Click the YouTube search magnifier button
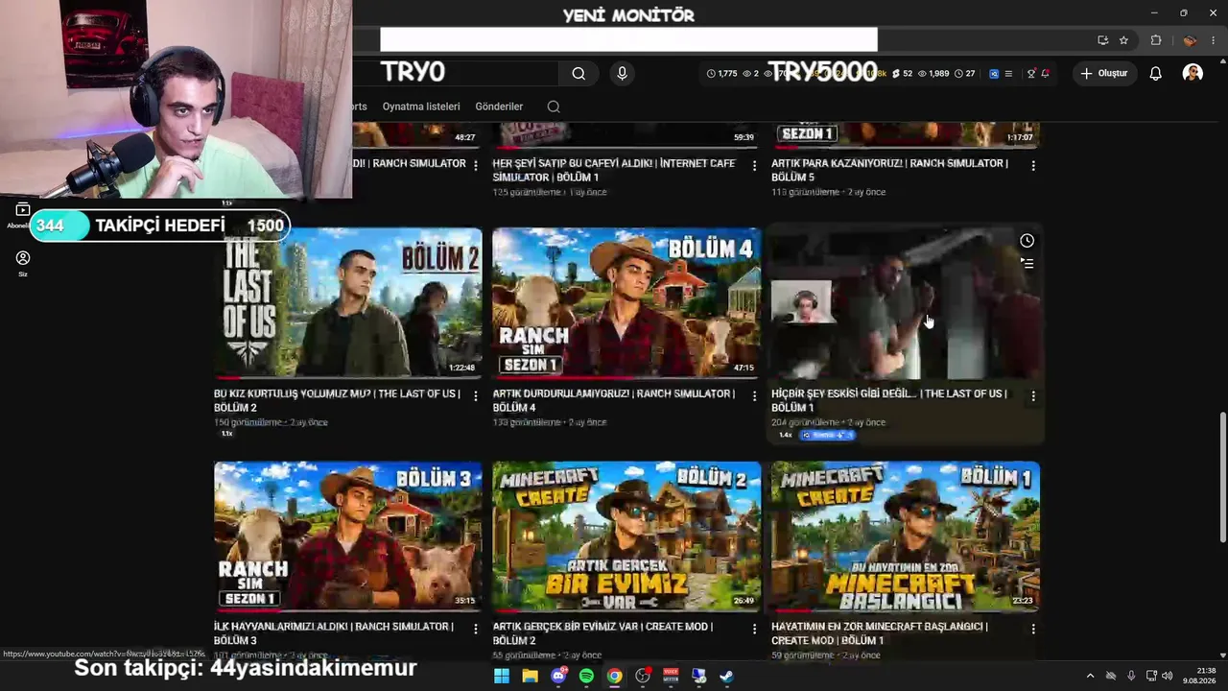The width and height of the screenshot is (1228, 691). [579, 73]
